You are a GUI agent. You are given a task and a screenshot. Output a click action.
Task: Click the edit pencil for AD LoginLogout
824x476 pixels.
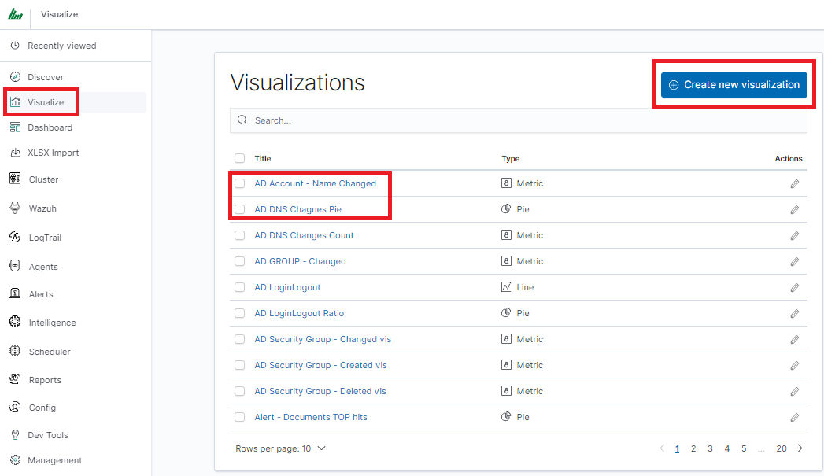pyautogui.click(x=794, y=287)
